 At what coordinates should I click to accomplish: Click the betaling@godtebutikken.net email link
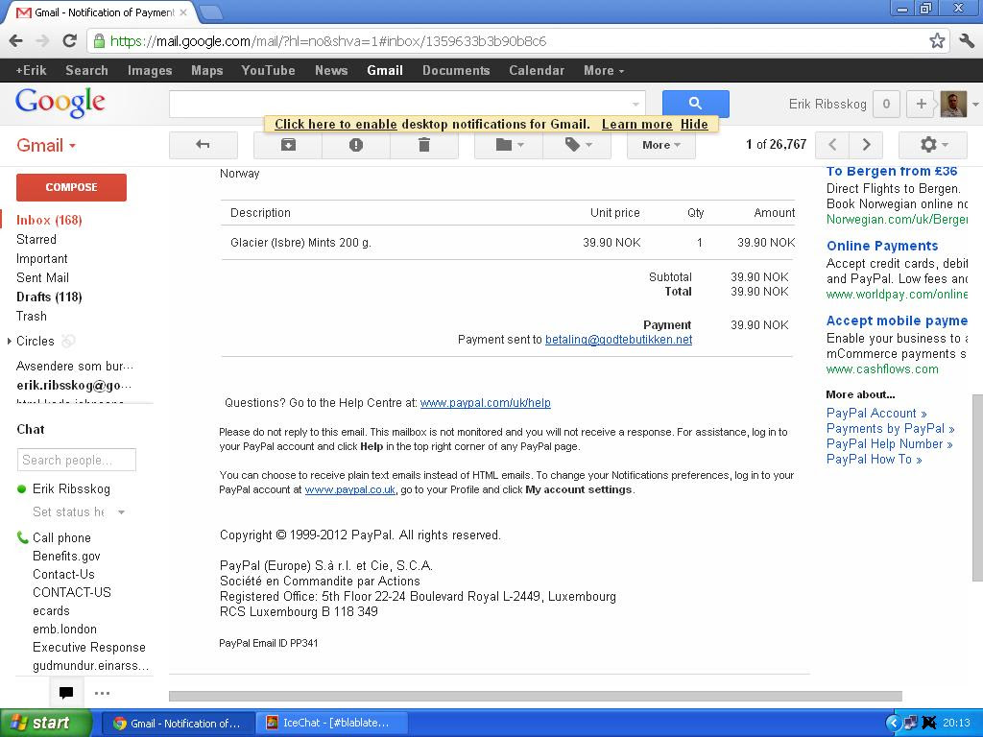[619, 339]
